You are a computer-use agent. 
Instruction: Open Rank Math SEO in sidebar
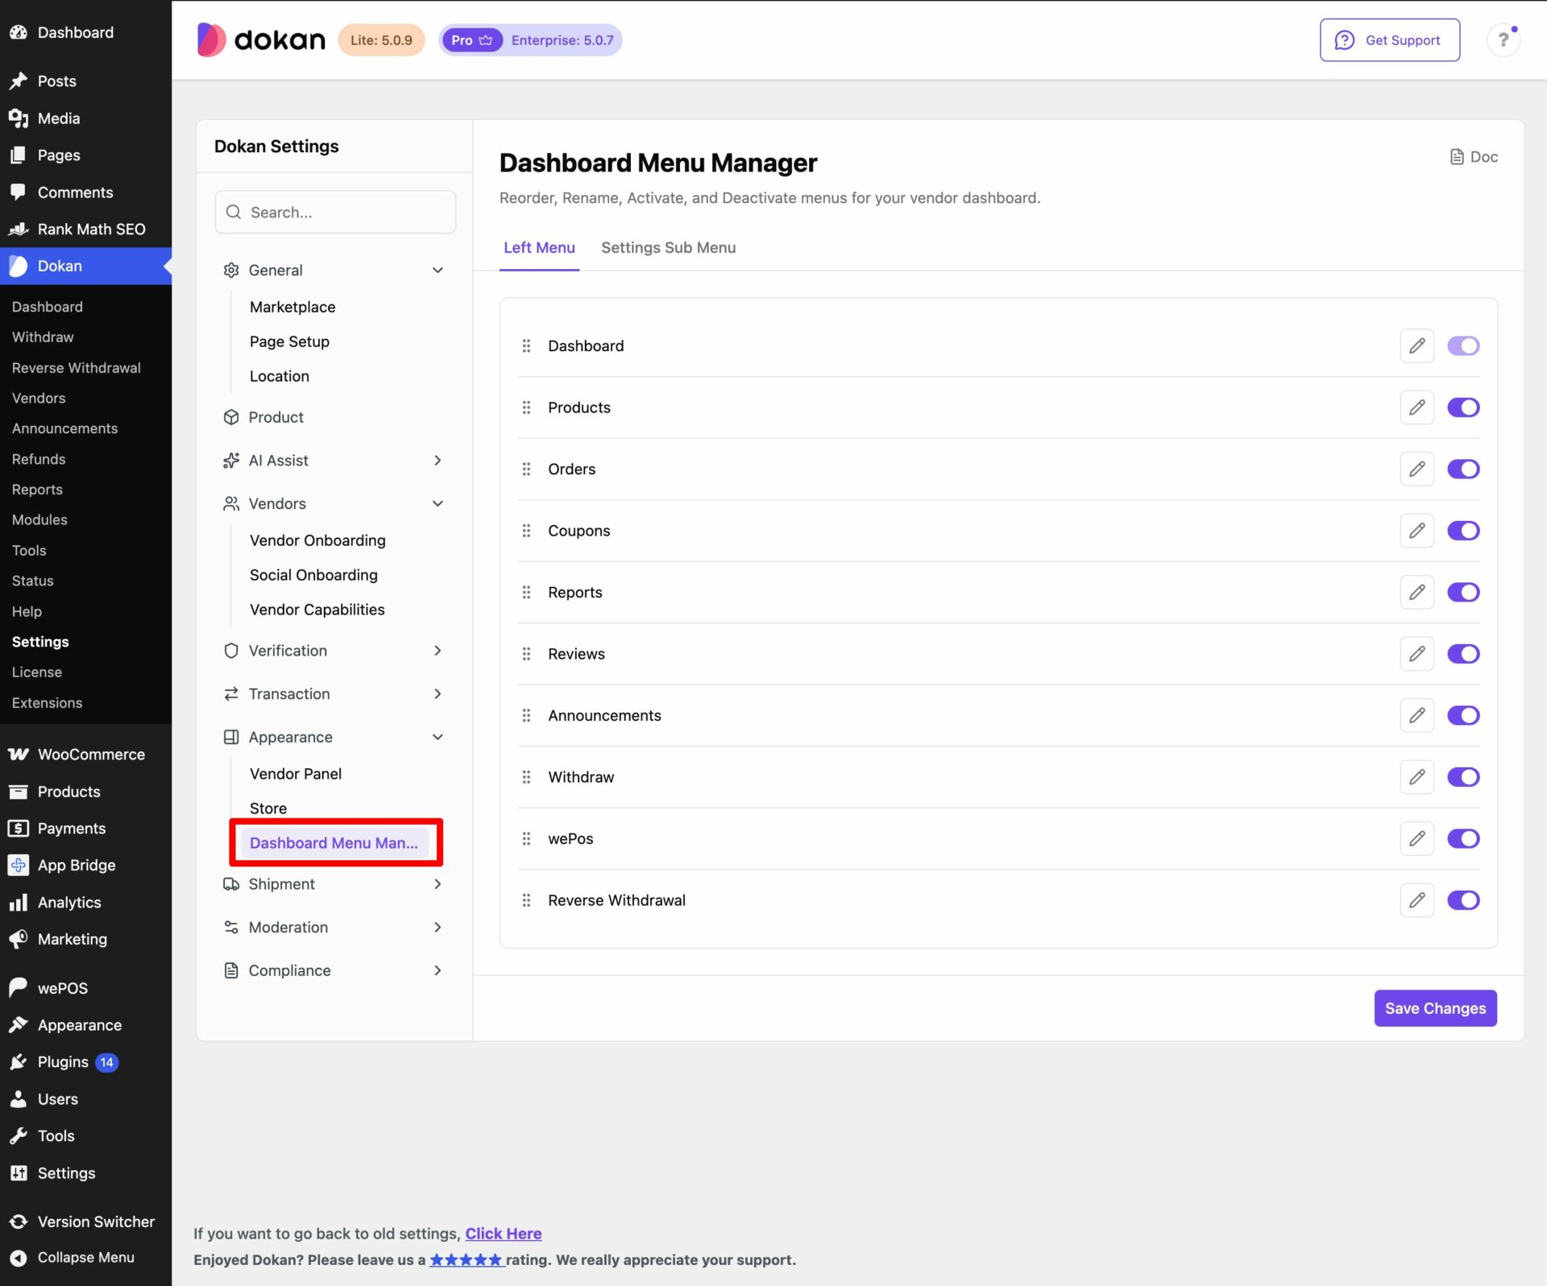click(x=85, y=229)
